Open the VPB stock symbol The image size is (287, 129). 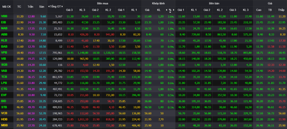(x=4, y=53)
